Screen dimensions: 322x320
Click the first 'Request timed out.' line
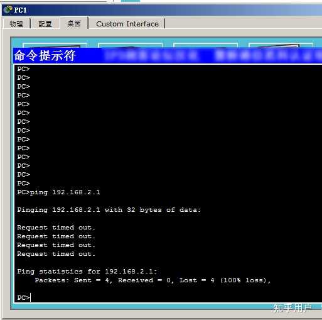click(x=56, y=228)
